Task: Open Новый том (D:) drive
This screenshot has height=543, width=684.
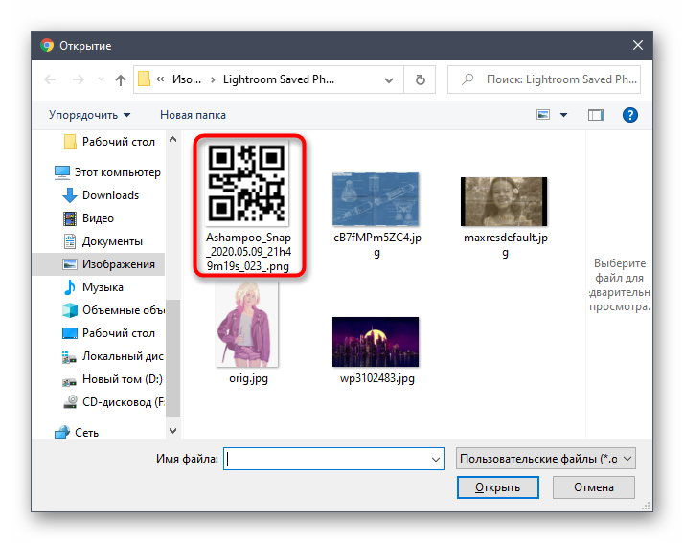Action: 112,379
